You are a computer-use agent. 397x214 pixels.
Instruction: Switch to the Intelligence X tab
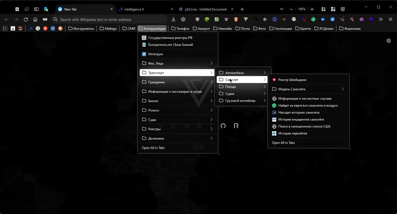pos(146,9)
